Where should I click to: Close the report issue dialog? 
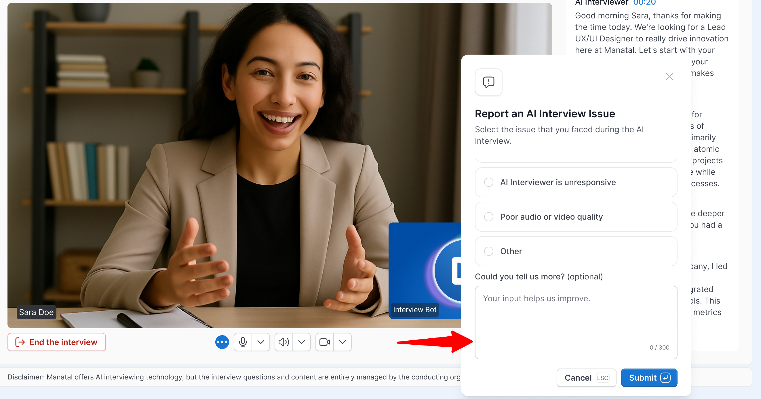tap(669, 76)
